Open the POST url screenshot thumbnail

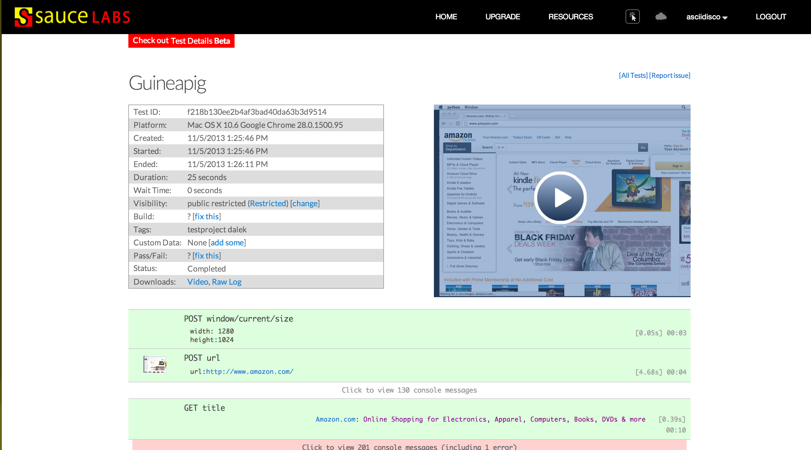click(155, 364)
